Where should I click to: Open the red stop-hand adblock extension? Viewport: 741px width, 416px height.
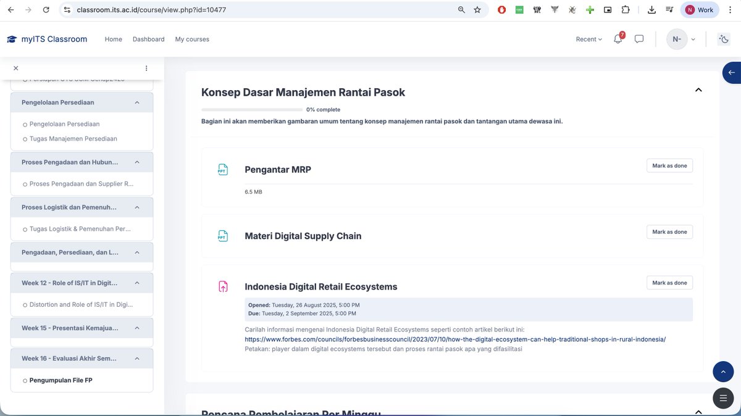coord(502,10)
